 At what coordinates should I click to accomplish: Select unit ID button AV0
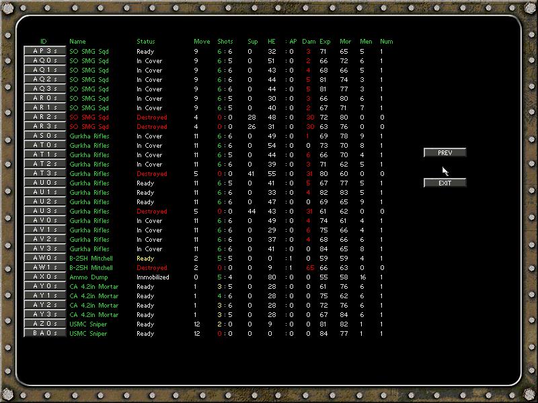point(44,220)
